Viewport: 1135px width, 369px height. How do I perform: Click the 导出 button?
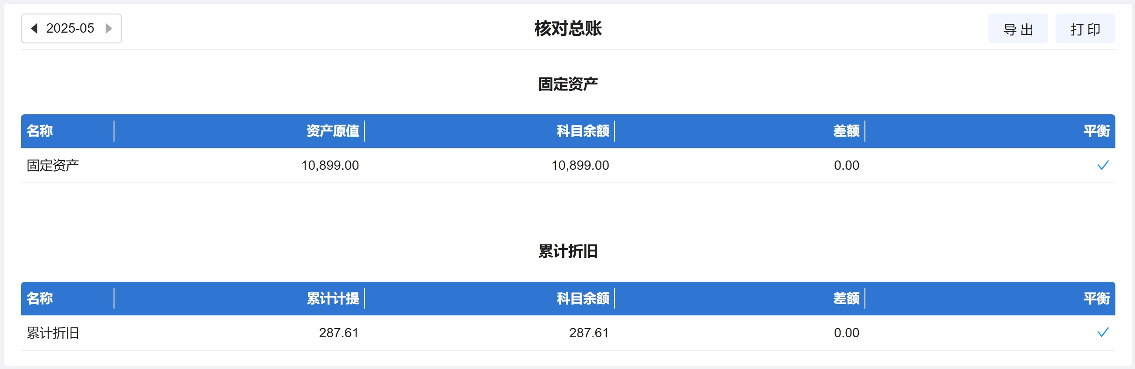tap(1018, 29)
